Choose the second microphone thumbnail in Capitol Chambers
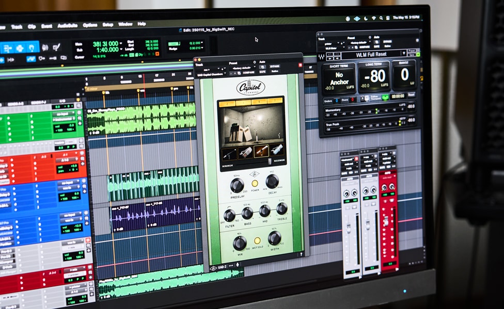Viewport: 504px width, 309px height. [245, 152]
